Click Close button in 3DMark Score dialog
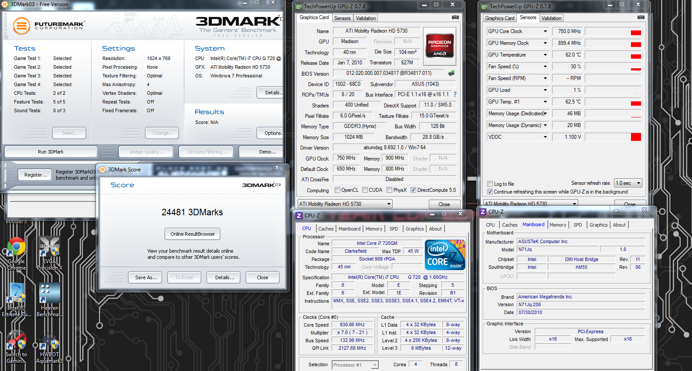This screenshot has width=692, height=371. click(x=262, y=277)
